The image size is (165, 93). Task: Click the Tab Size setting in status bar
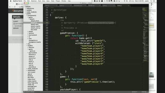[135, 92]
